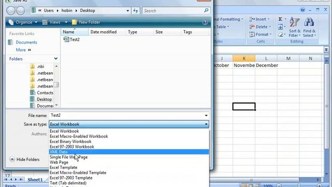Sort by Size column header
The image size is (332, 187).
pyautogui.click(x=167, y=32)
